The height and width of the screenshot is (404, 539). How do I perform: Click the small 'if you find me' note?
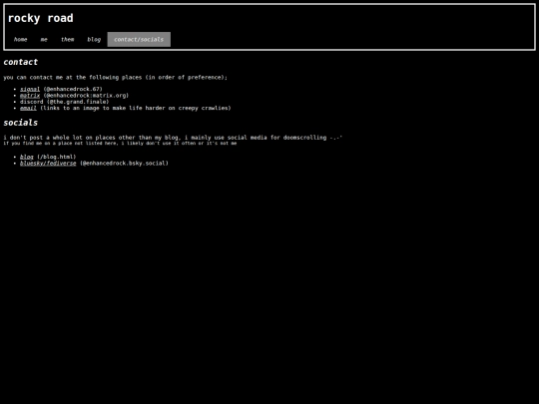point(120,144)
